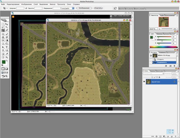Image resolution: width=180 pixels, height=138 pixels.
Task: Select the Zoom tool
Action: point(7,57)
